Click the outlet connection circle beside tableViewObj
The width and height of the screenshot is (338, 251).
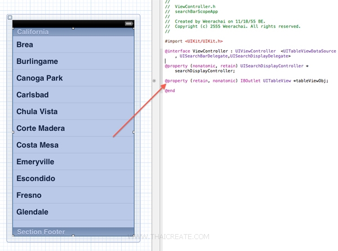tap(154, 81)
